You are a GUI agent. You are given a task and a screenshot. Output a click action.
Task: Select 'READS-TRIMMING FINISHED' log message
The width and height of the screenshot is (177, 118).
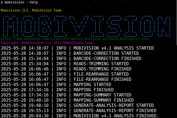coord(103,69)
